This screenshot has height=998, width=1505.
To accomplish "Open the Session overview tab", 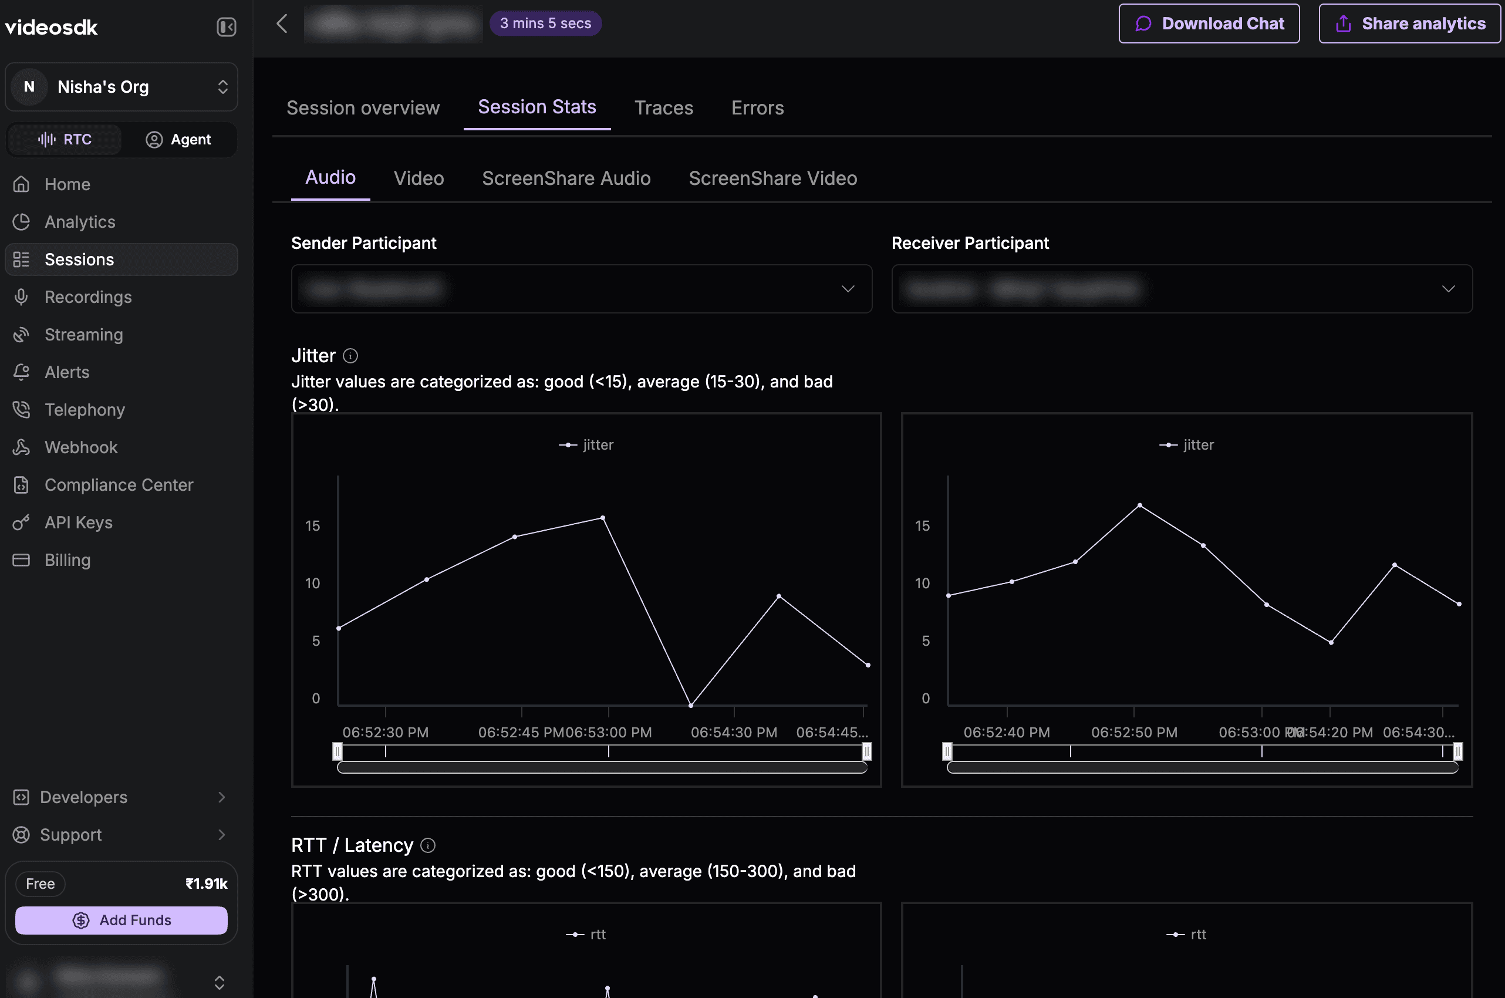I will click(x=363, y=107).
